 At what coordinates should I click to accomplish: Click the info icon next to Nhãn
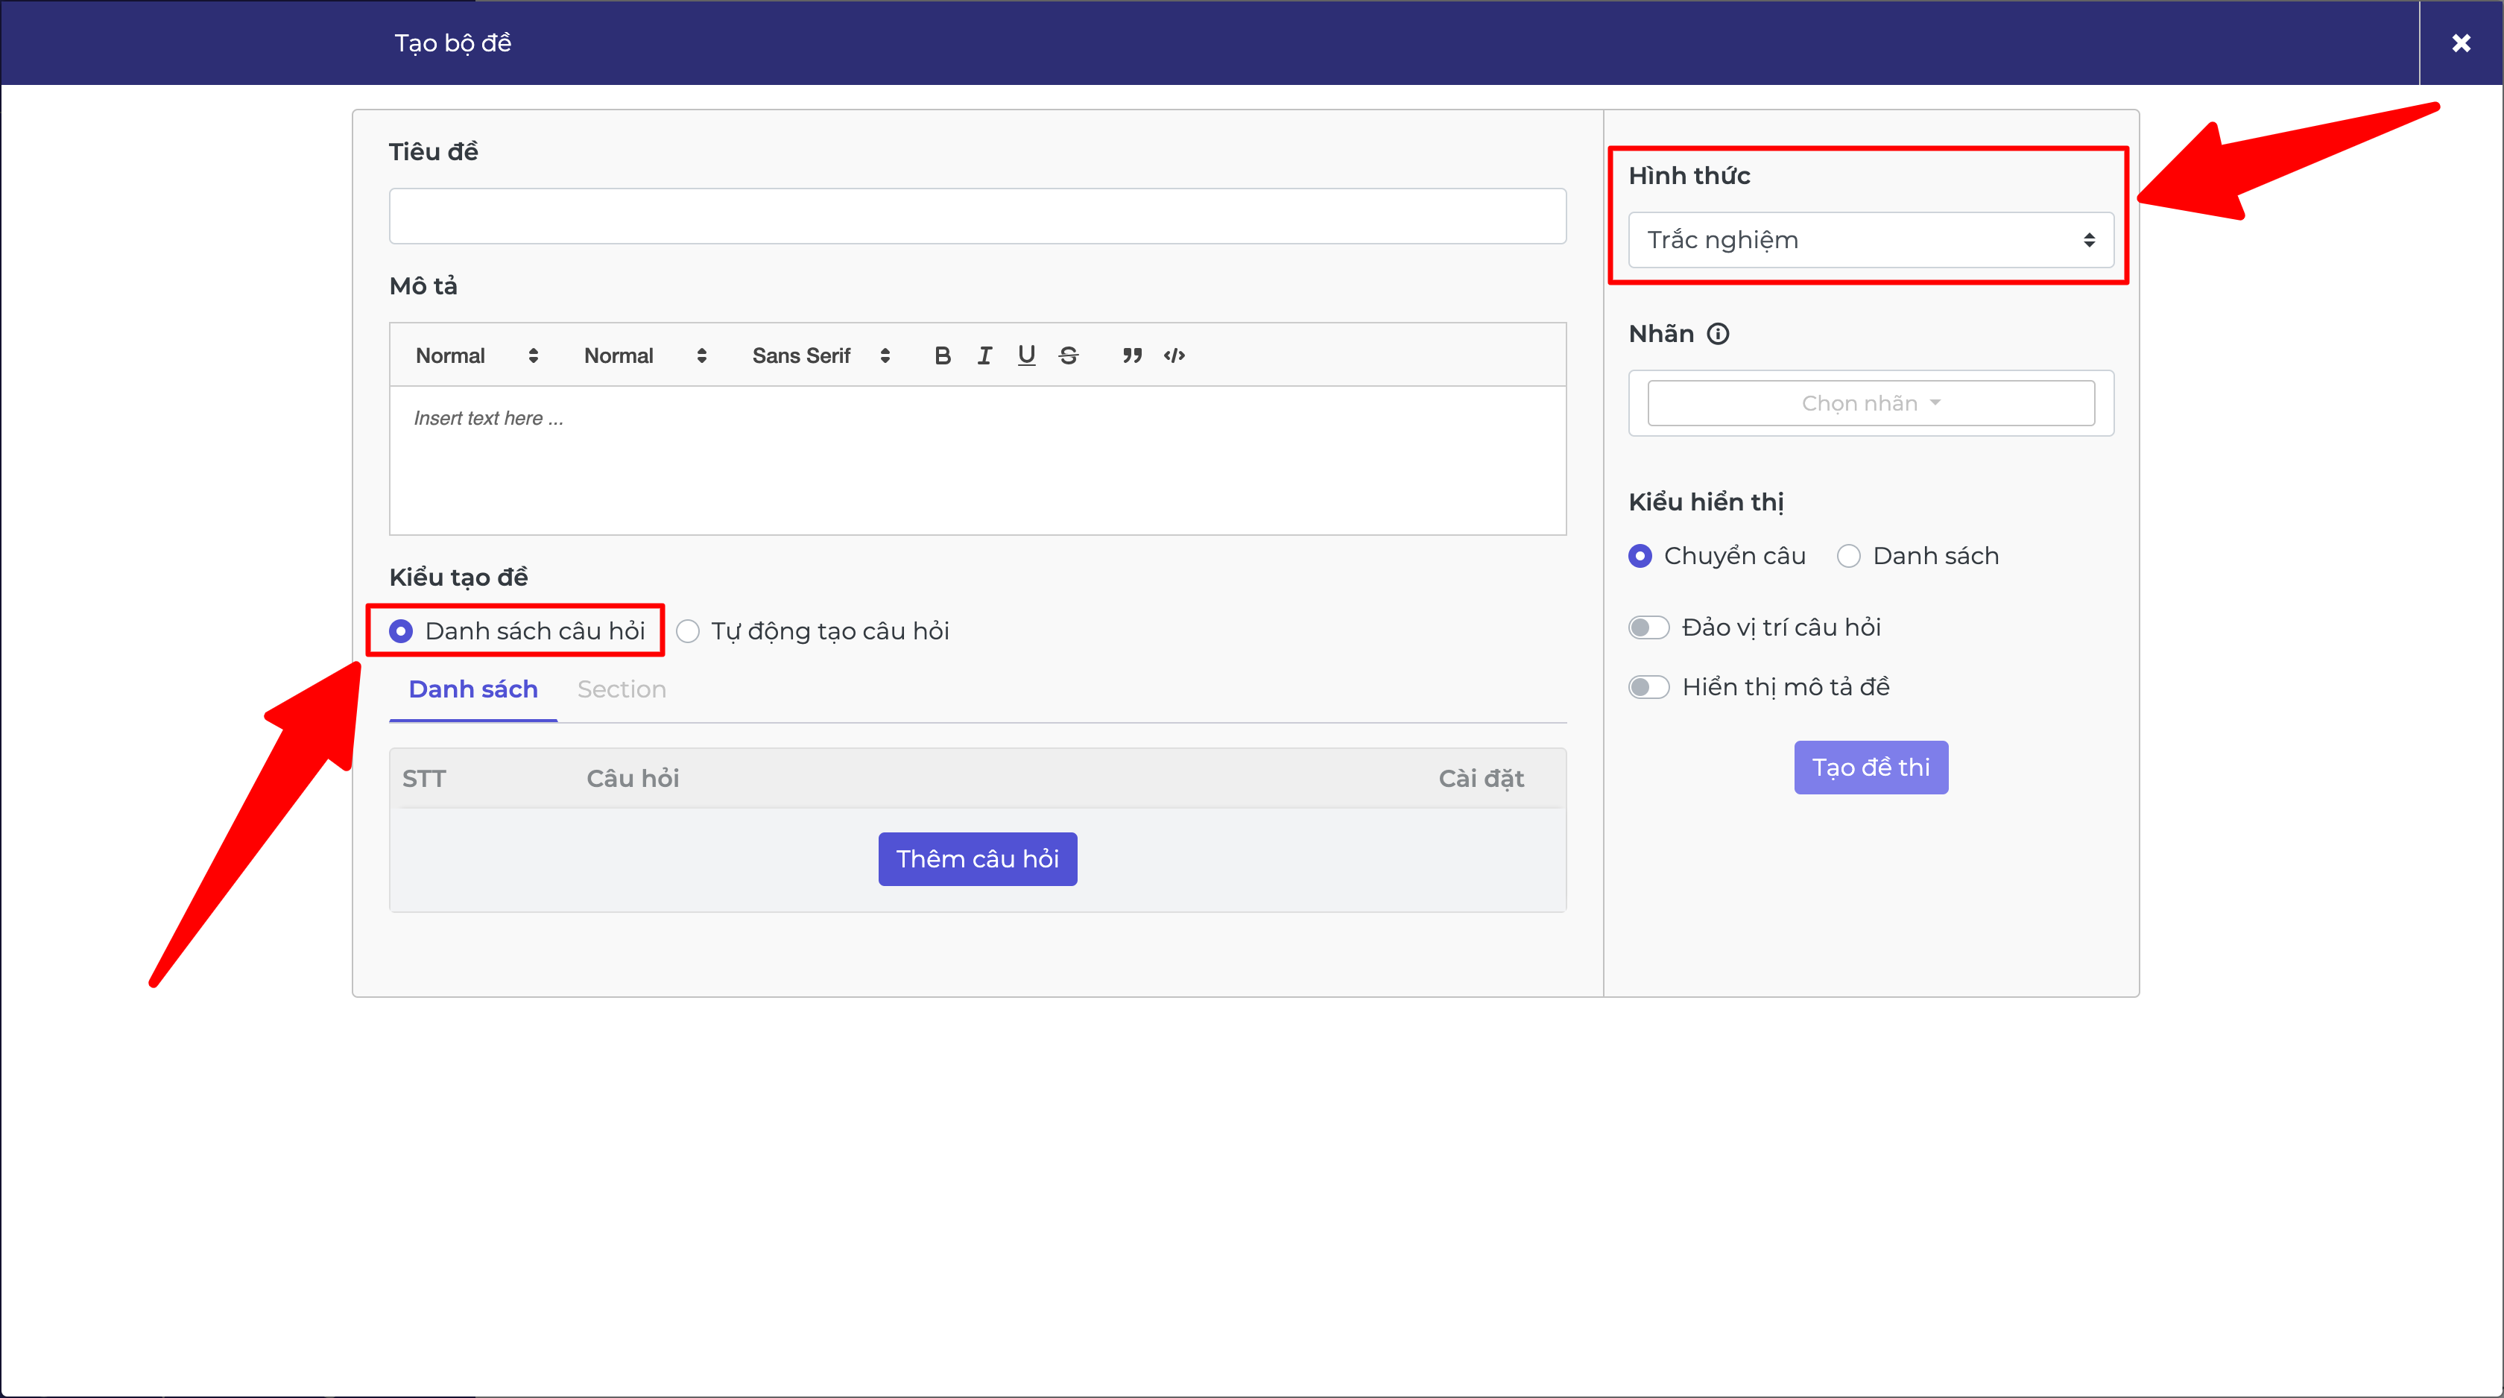click(x=1719, y=335)
